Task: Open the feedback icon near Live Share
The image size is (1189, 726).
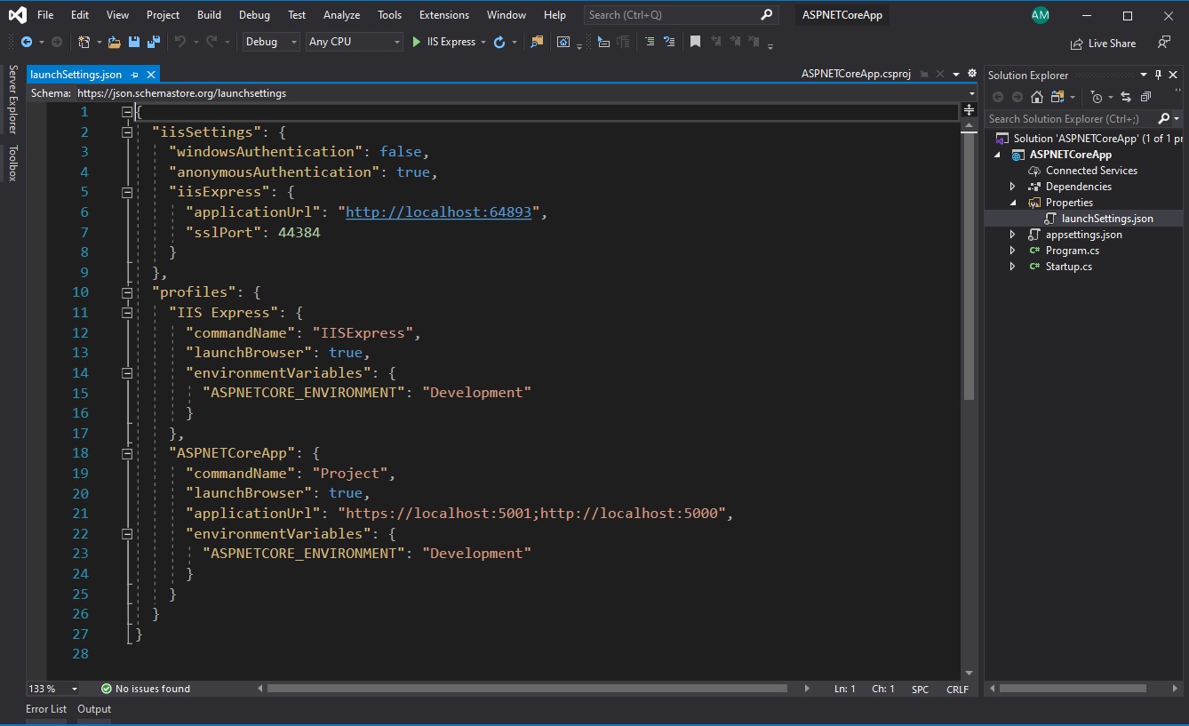Action: [x=1163, y=43]
